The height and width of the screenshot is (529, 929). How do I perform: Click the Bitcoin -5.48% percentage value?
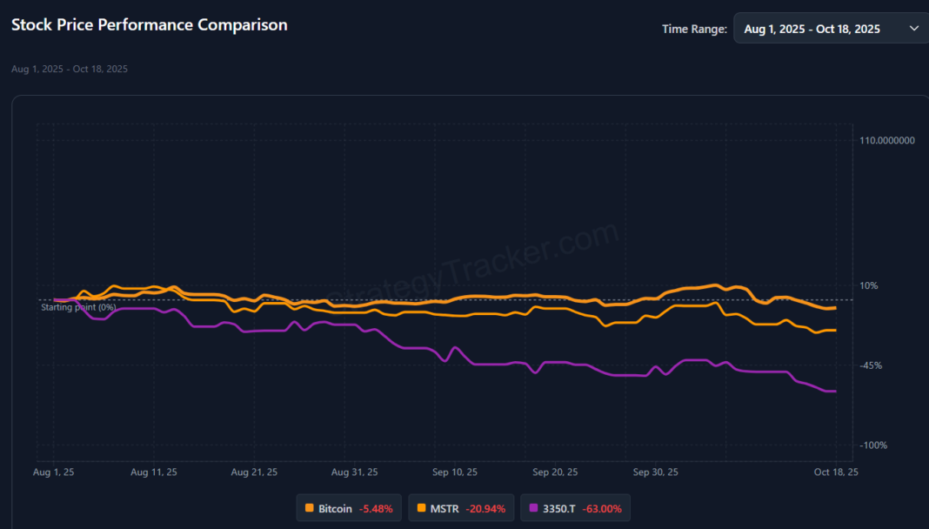click(x=376, y=509)
